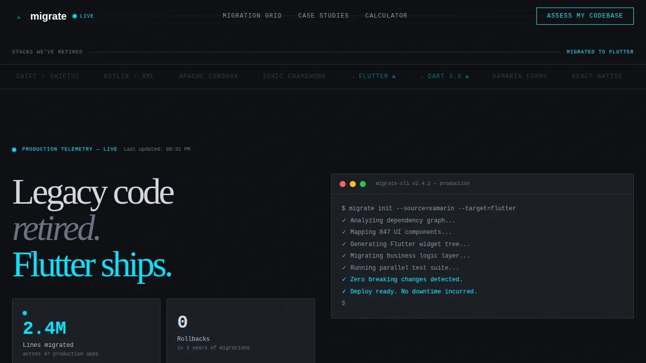Open the Calculator nav link

click(x=386, y=16)
